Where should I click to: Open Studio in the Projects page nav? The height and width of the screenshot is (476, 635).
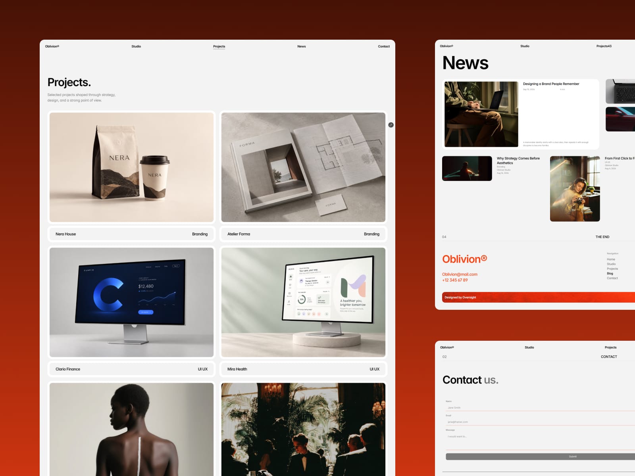(x=136, y=46)
